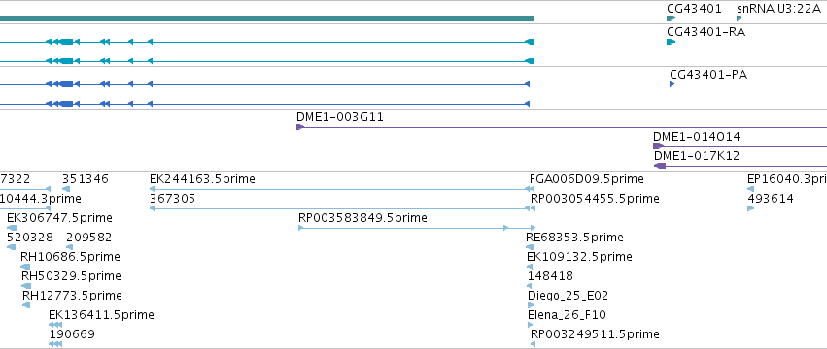Viewport: 827px width, 349px height.
Task: Click the RH12773.5prime label
Action: coord(72,296)
